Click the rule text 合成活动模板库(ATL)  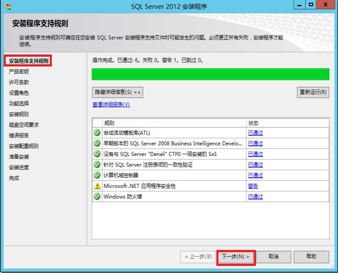[x=127, y=133]
